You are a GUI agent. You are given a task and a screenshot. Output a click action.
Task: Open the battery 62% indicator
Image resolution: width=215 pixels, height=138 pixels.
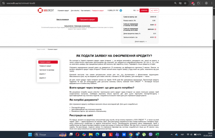[197, 135]
